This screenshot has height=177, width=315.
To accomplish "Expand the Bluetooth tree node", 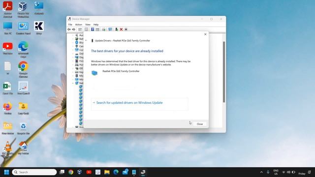I will 73,43.
